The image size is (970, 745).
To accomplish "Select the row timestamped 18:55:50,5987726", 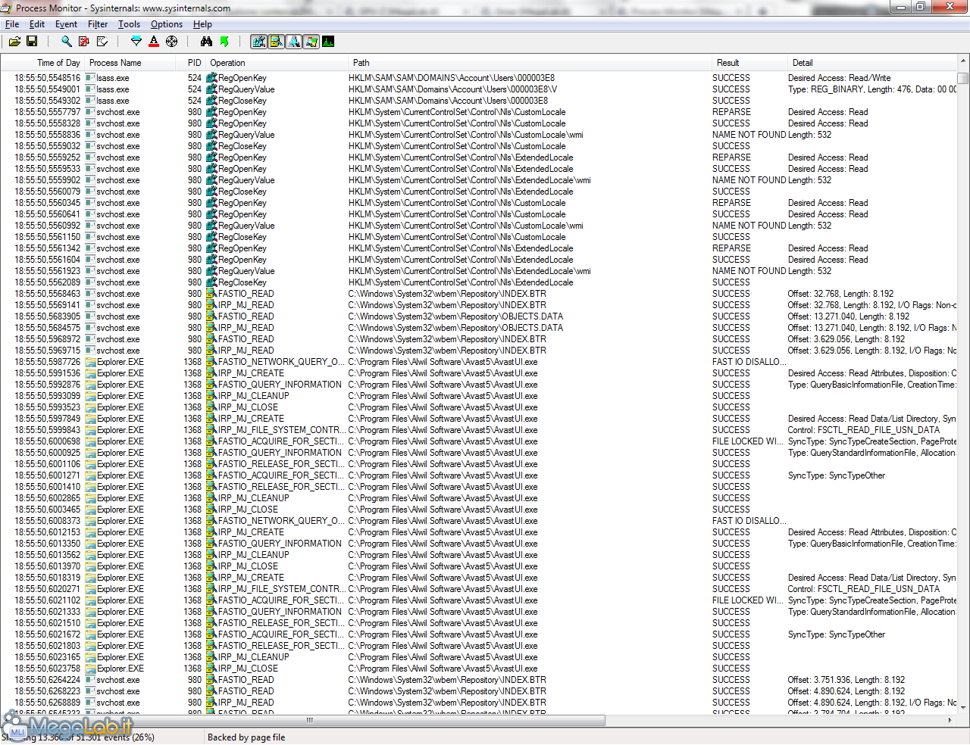I will [479, 362].
